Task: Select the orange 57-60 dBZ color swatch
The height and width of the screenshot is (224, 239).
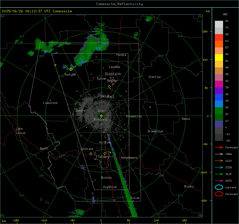Action: (x=219, y=44)
